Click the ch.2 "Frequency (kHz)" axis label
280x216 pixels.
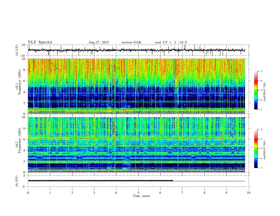click(x=19, y=140)
